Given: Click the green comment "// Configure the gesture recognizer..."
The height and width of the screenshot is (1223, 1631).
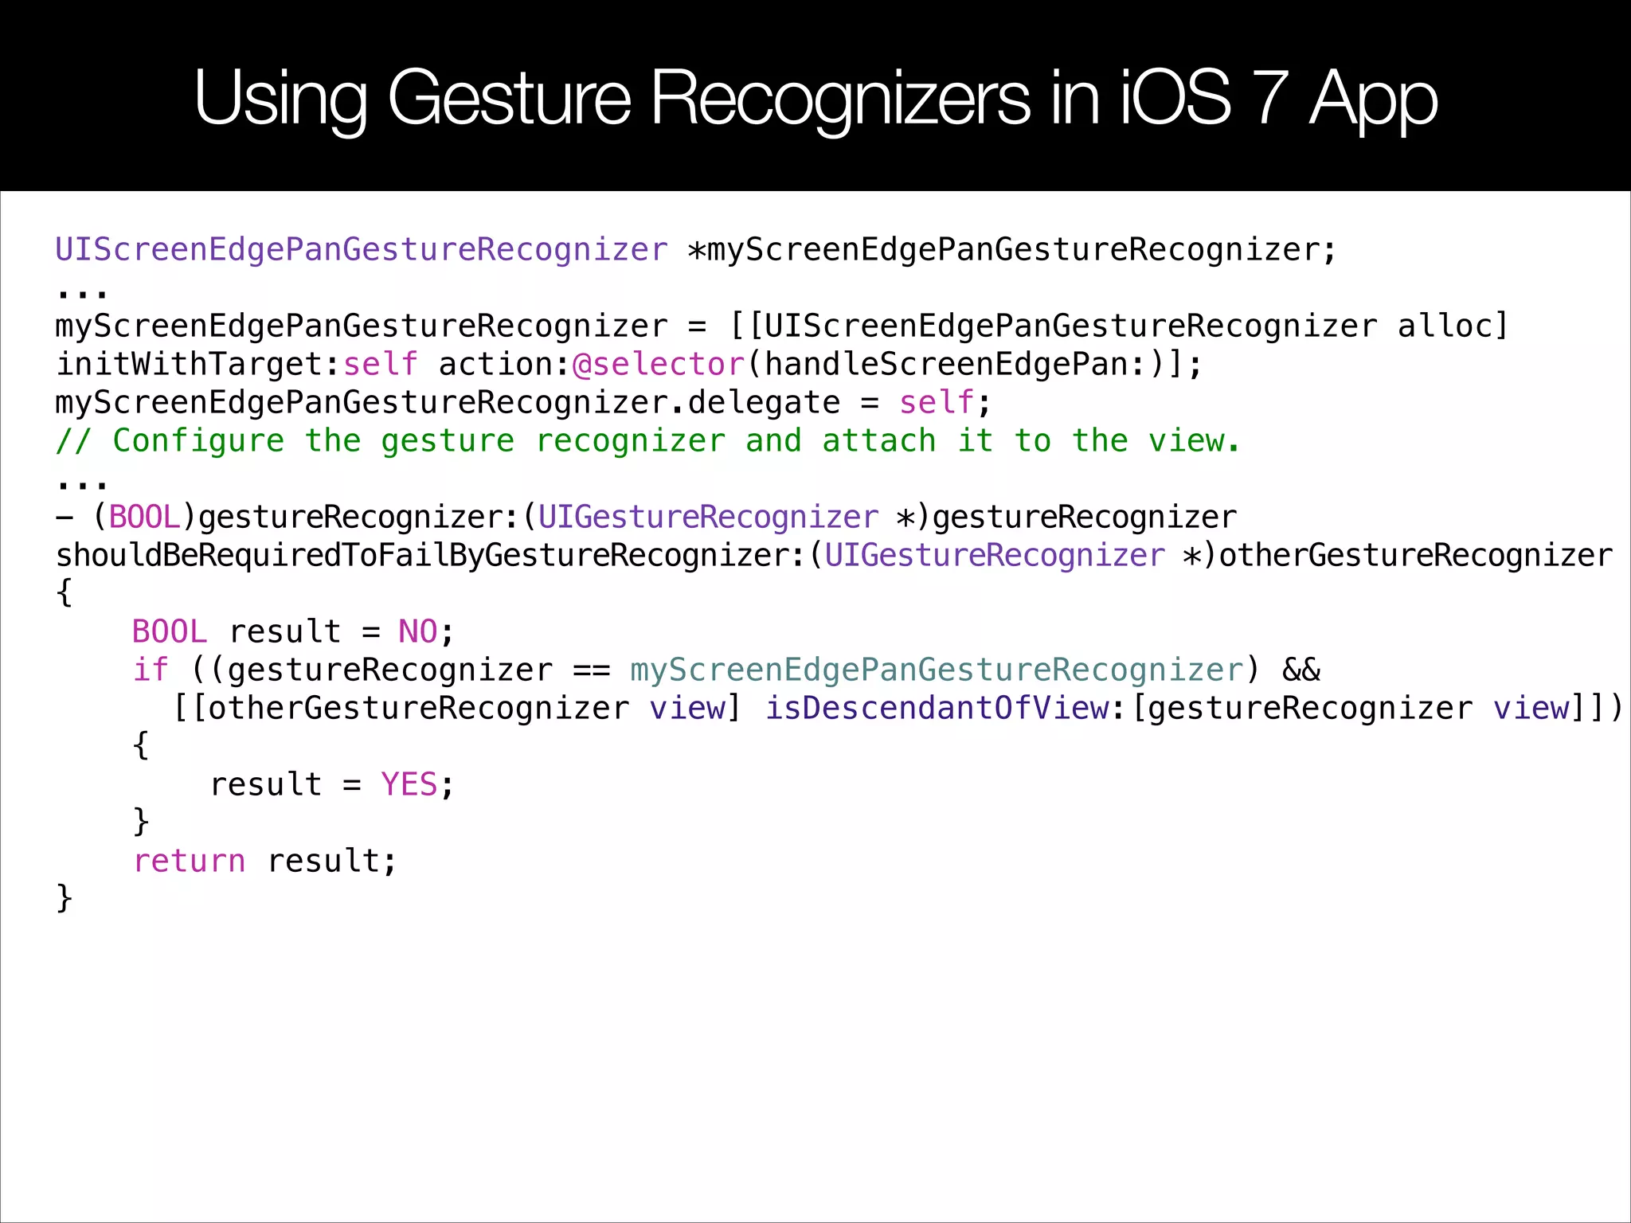Looking at the screenshot, I should click(647, 441).
